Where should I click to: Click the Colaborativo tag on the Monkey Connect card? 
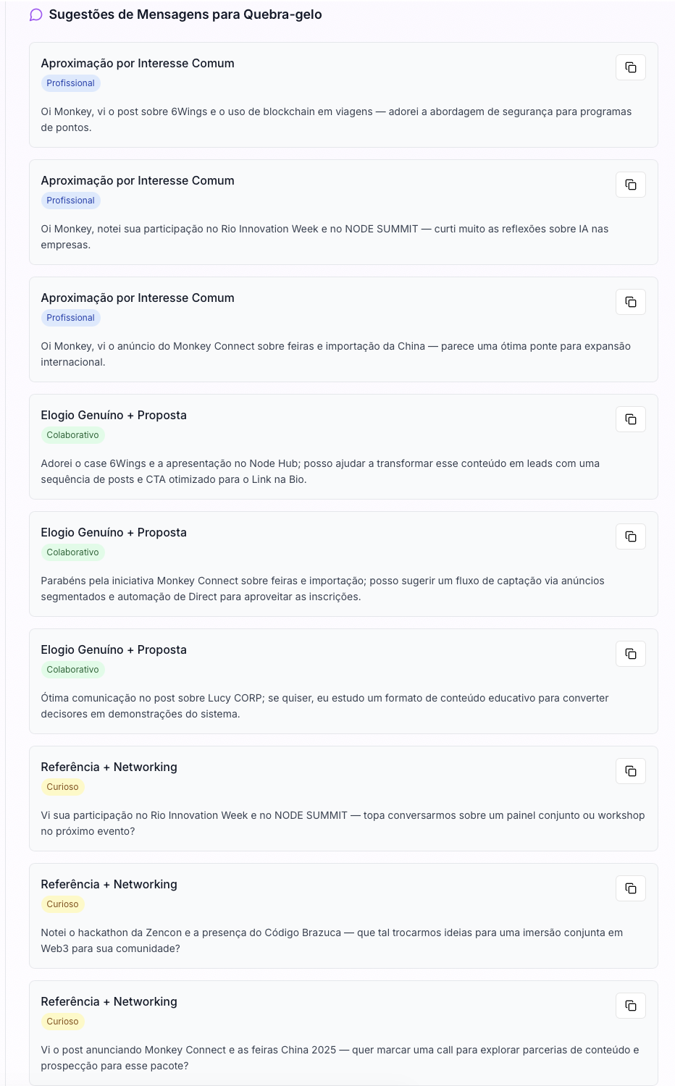coord(72,552)
